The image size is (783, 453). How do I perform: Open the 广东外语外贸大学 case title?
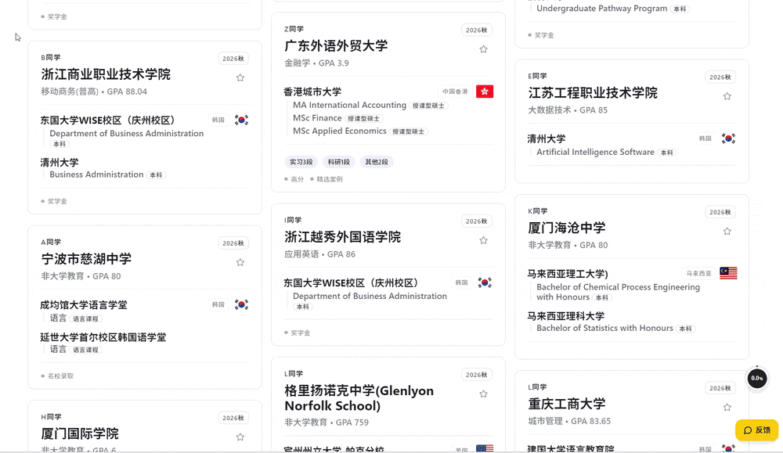pyautogui.click(x=336, y=46)
